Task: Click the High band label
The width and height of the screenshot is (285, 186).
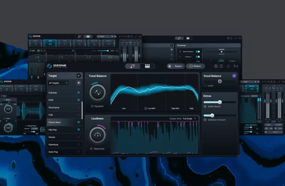Action: pyautogui.click(x=191, y=108)
